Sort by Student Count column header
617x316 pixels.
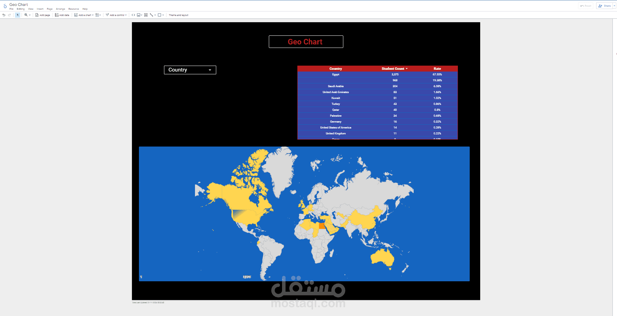click(x=394, y=69)
